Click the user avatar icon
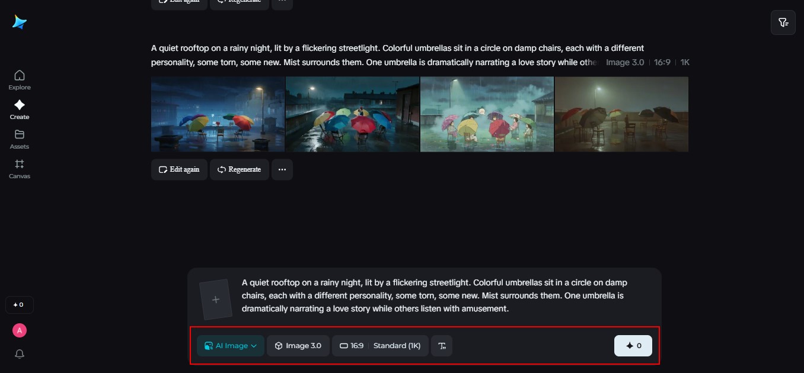804x373 pixels. (x=20, y=330)
